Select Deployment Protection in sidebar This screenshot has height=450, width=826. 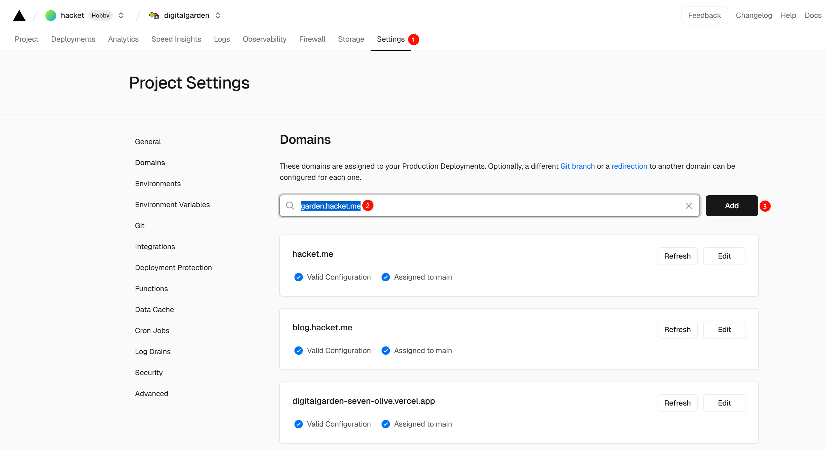tap(173, 268)
